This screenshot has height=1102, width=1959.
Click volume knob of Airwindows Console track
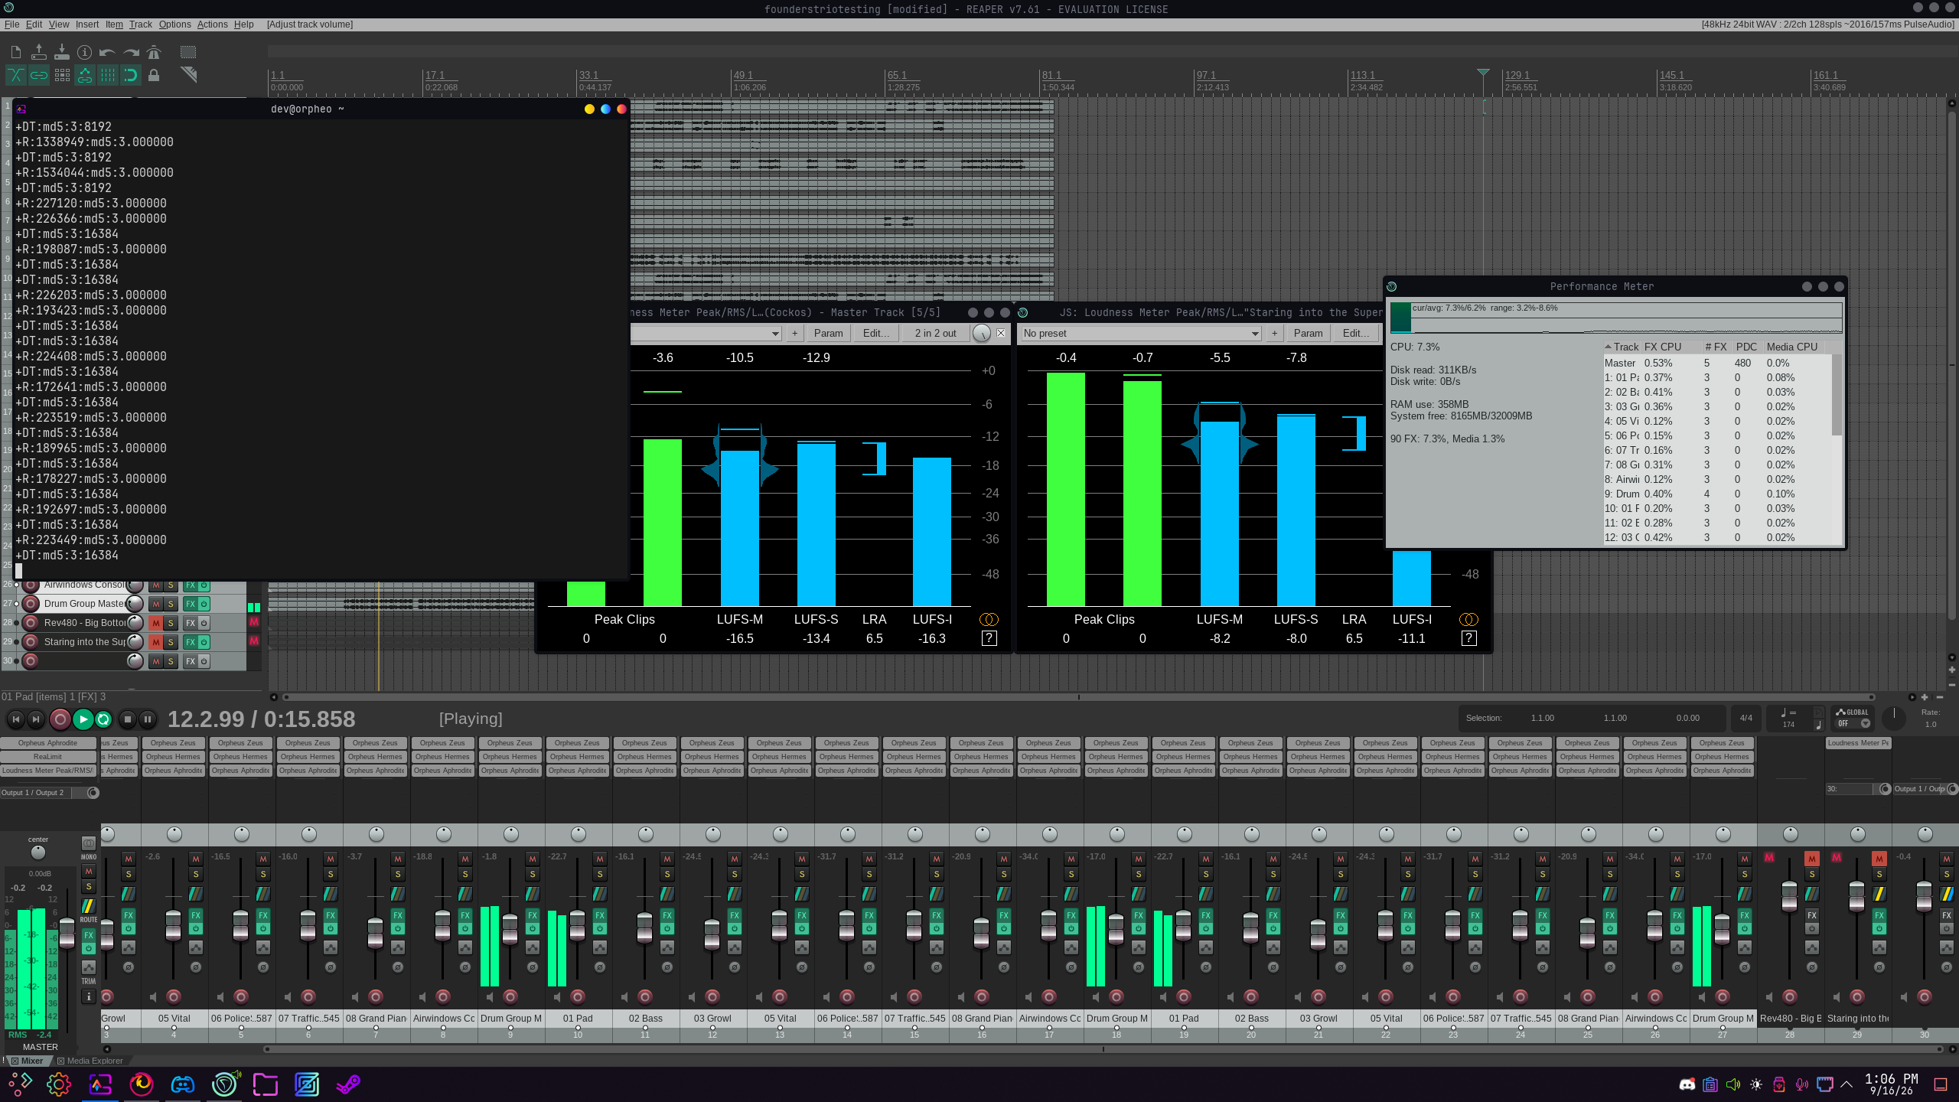coord(135,585)
